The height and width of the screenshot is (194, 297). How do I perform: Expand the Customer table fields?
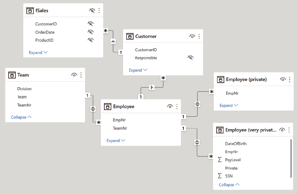click(138, 70)
